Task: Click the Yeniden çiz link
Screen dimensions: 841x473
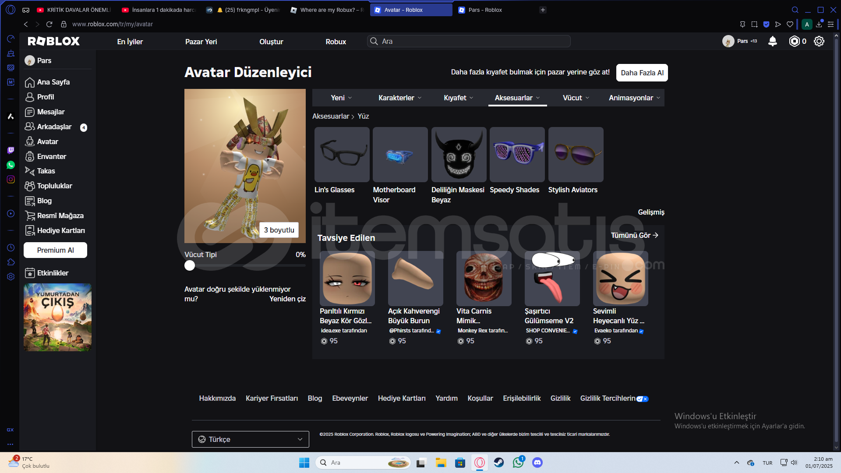Action: tap(287, 299)
